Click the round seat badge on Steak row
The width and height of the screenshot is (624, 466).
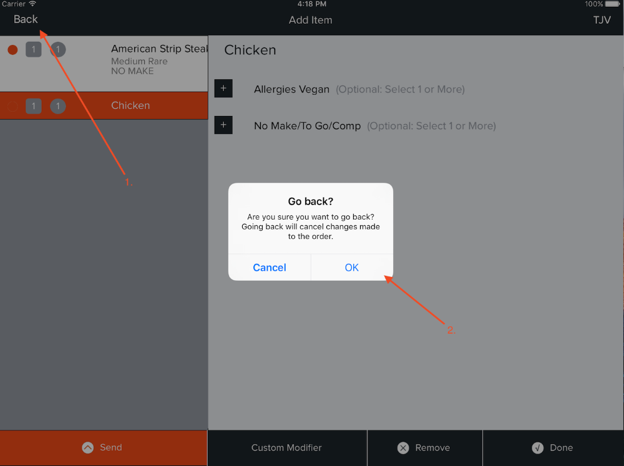(58, 50)
